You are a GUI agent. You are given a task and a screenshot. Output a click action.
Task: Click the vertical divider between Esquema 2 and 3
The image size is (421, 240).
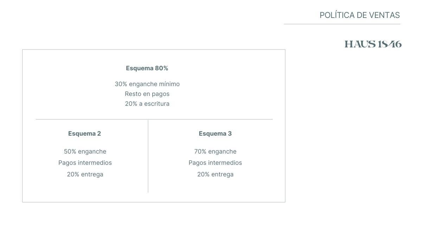point(148,156)
